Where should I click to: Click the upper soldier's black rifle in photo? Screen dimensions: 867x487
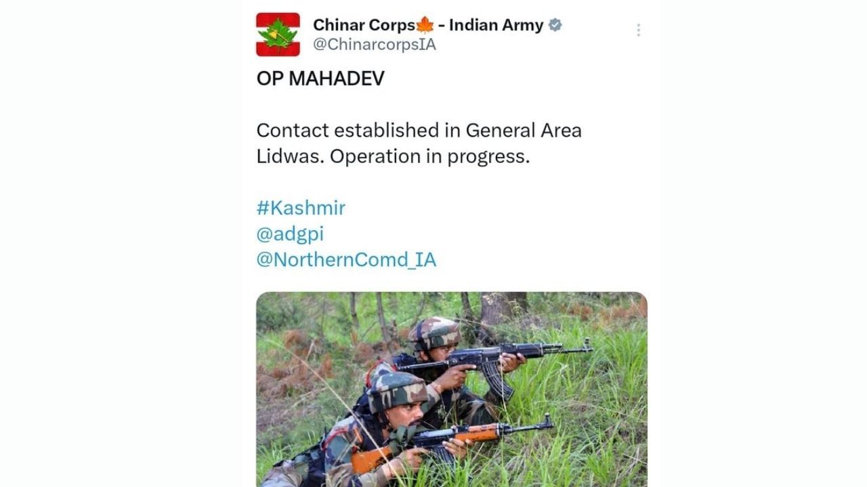pos(494,358)
